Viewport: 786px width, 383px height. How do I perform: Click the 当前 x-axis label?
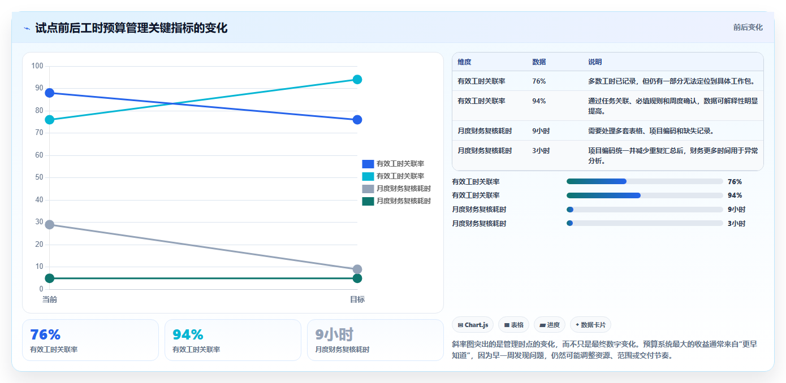pyautogui.click(x=50, y=299)
